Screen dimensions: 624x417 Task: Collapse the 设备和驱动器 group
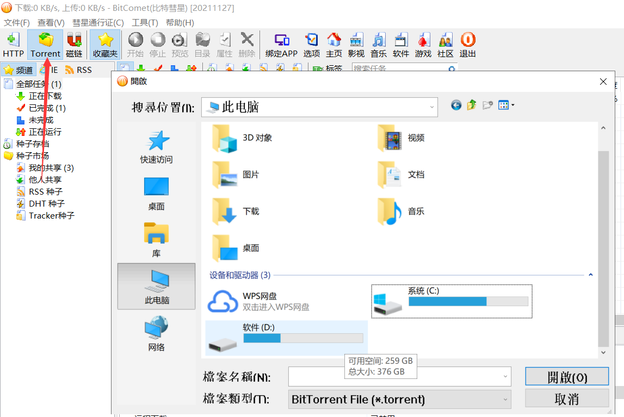(x=591, y=275)
